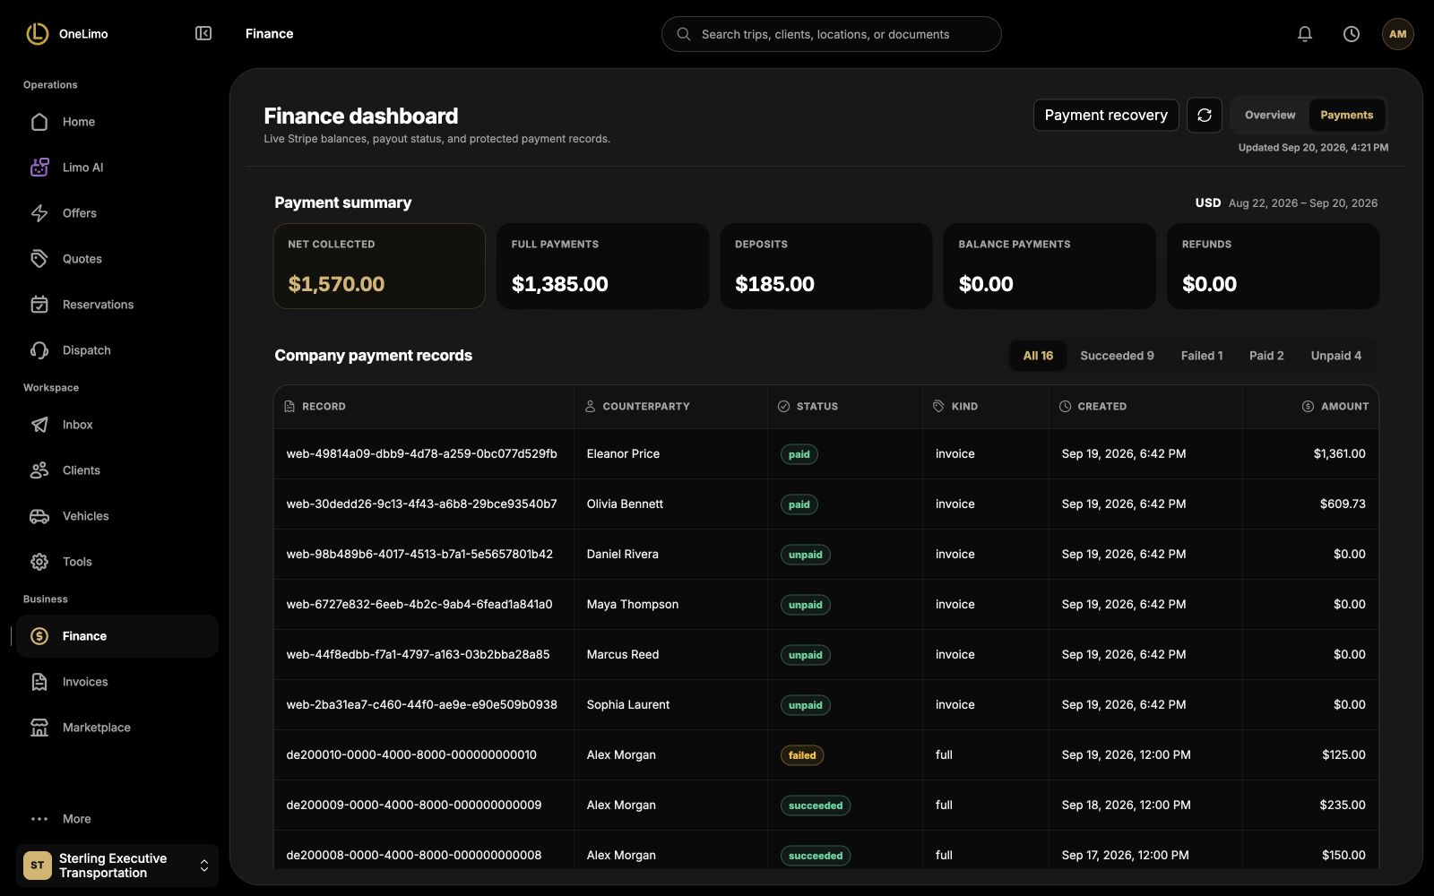Filter records by Succeeded 9
Image resolution: width=1434 pixels, height=896 pixels.
[1117, 356]
